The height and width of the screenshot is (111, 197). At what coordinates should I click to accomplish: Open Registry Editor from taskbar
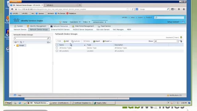pos(104,103)
